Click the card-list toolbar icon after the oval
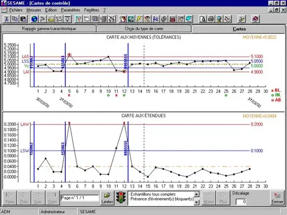This screenshot has height=215, width=287. coord(95,19)
